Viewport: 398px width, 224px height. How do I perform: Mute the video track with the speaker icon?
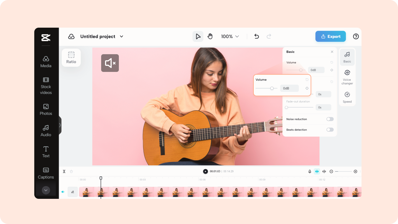click(63, 192)
